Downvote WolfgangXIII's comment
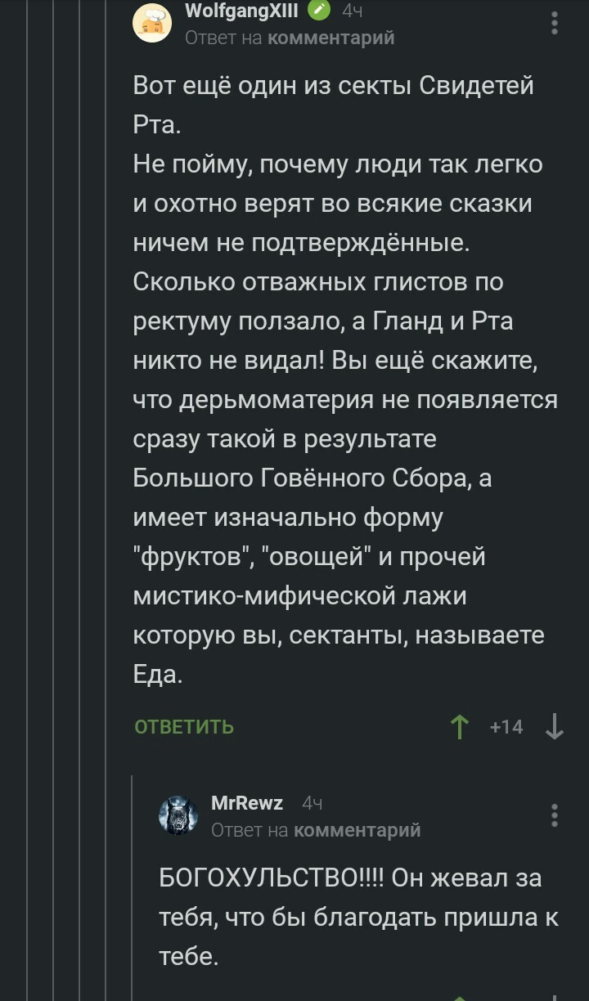Screen dimensions: 589x1001 point(554,726)
